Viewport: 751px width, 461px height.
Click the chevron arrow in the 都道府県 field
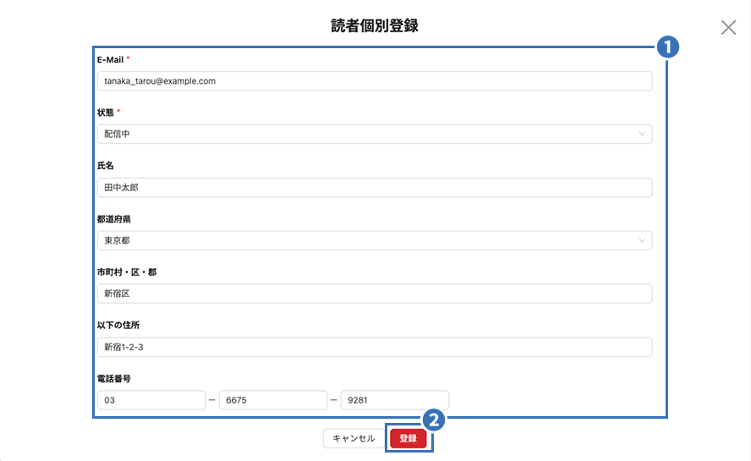[642, 240]
